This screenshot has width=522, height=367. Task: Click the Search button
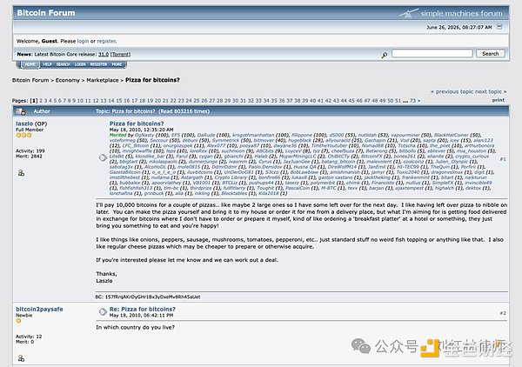click(x=491, y=54)
